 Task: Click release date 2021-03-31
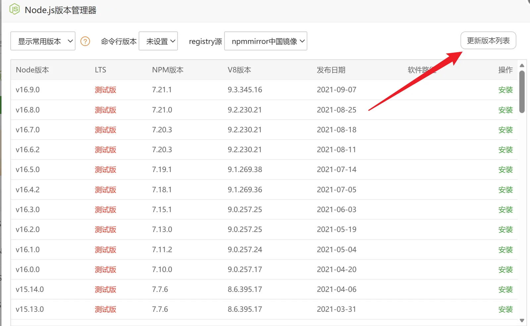[x=337, y=309]
